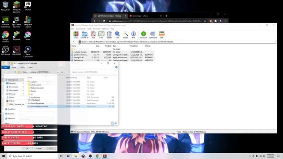Open Downloads in Explorer sidebar
283x159 pixels.
point(14,87)
